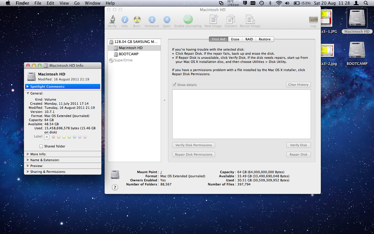Screen dimensions: 374x234
Task: Click the Repair Disk Permissions button
Action: coord(194,154)
